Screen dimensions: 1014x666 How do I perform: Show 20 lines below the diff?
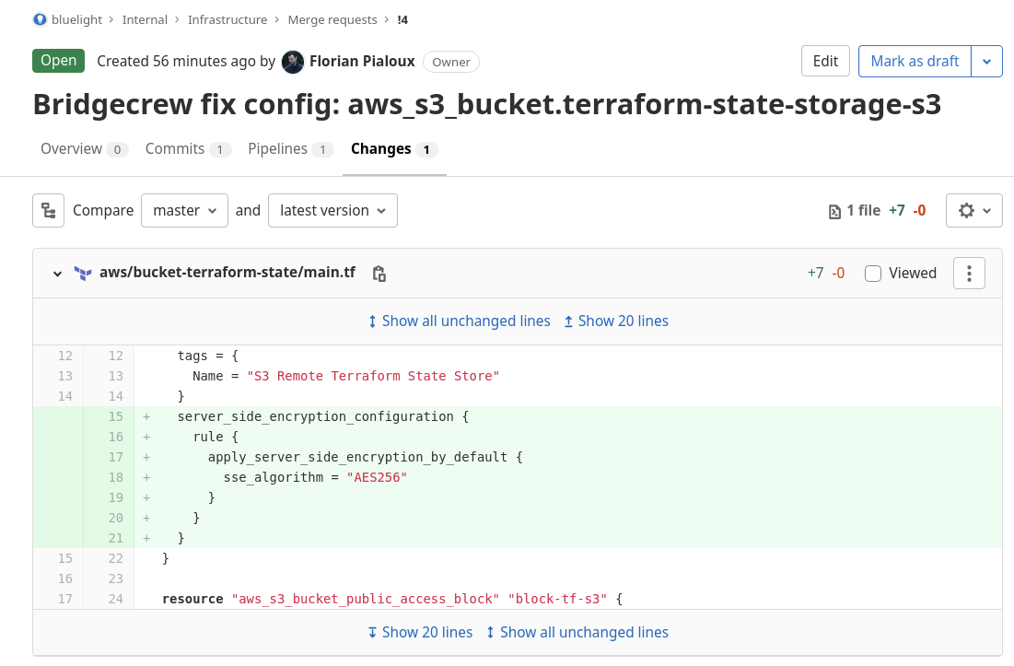(x=420, y=632)
